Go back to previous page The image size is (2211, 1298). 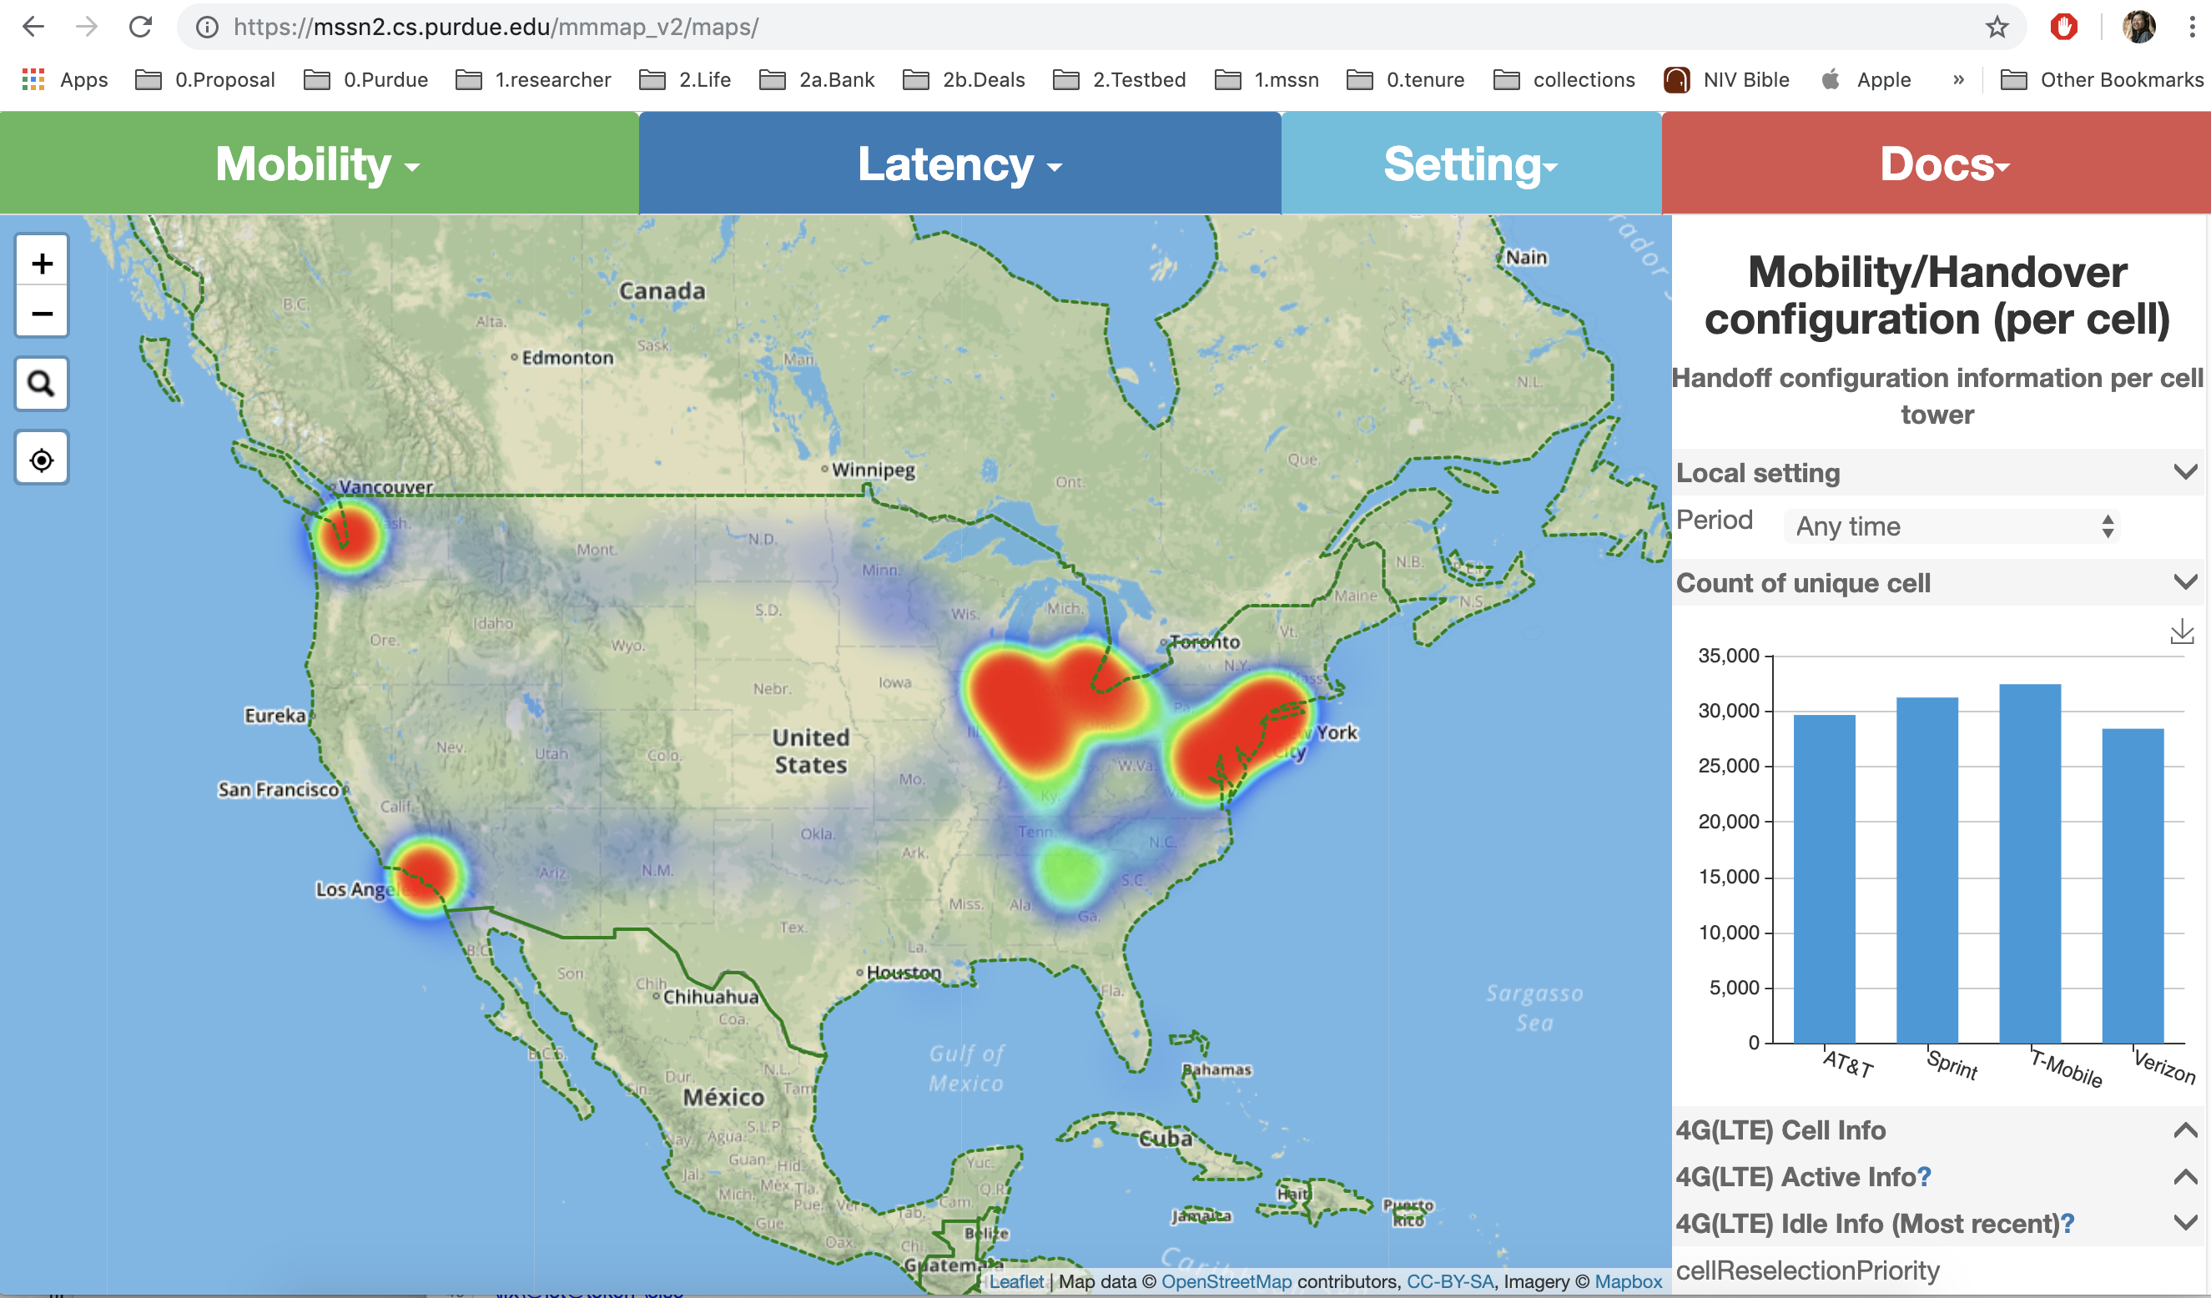coord(33,28)
